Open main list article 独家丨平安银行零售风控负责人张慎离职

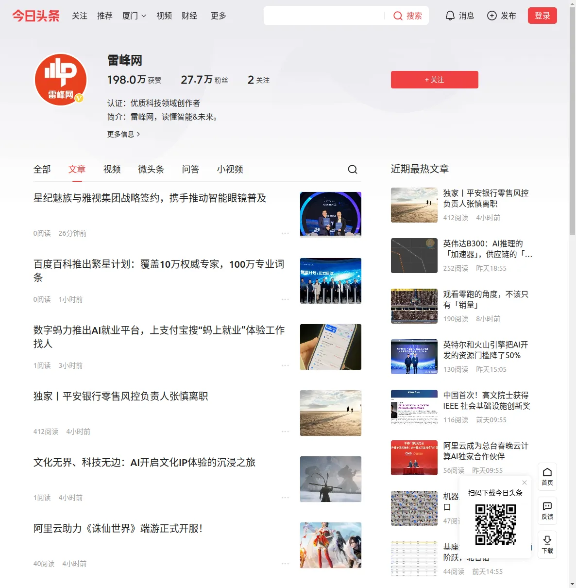(x=121, y=397)
